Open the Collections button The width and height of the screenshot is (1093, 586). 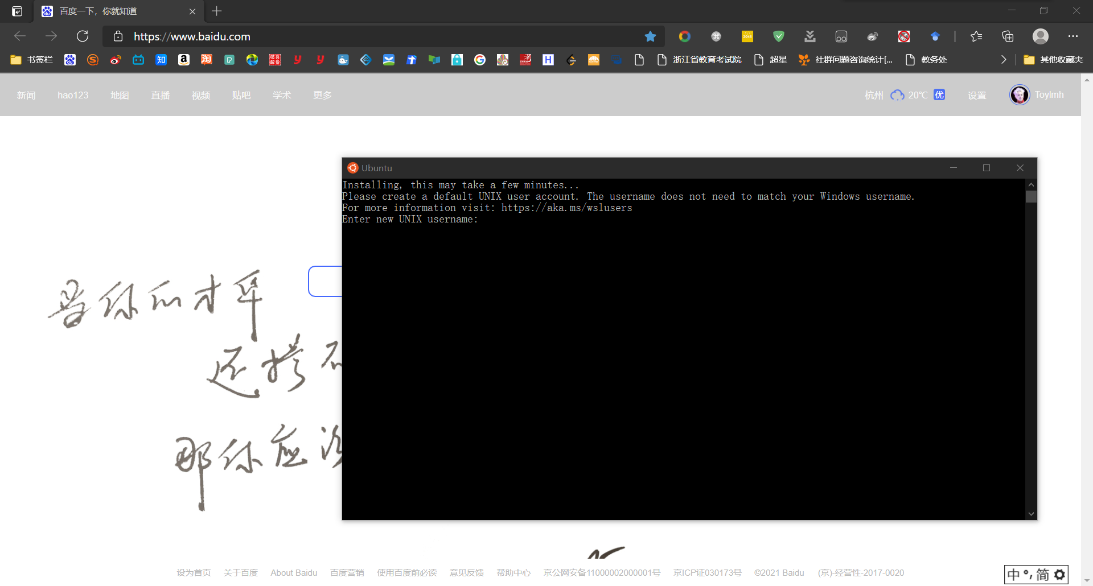[x=1008, y=36]
